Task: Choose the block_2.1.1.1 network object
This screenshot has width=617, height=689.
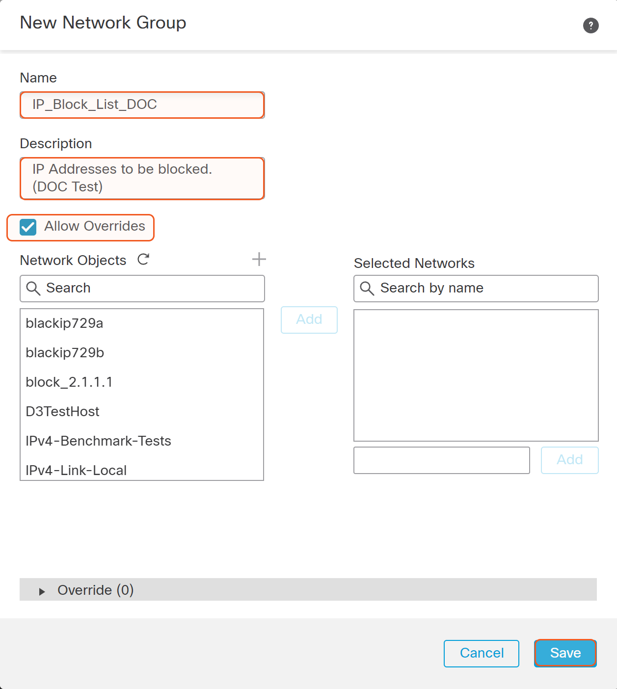Action: click(69, 382)
